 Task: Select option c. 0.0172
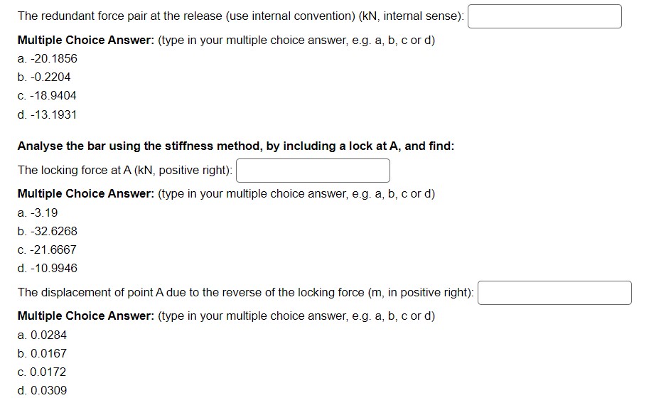[42, 372]
